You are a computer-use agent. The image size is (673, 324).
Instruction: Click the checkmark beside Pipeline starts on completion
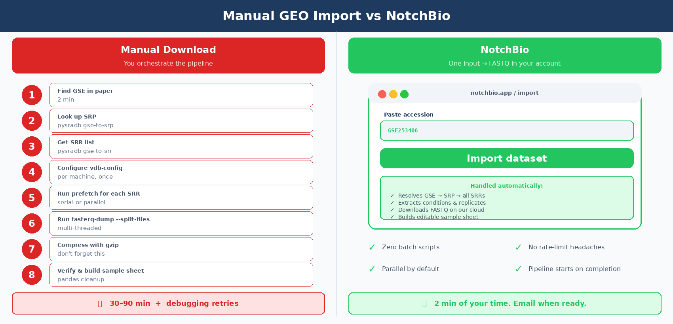pyautogui.click(x=518, y=269)
